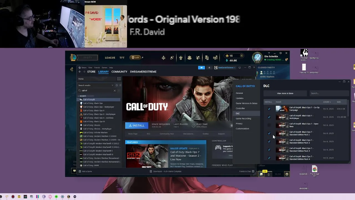The image size is (355, 200).
Task: Toggle library grid view icon next to Home
Action: tap(119, 79)
